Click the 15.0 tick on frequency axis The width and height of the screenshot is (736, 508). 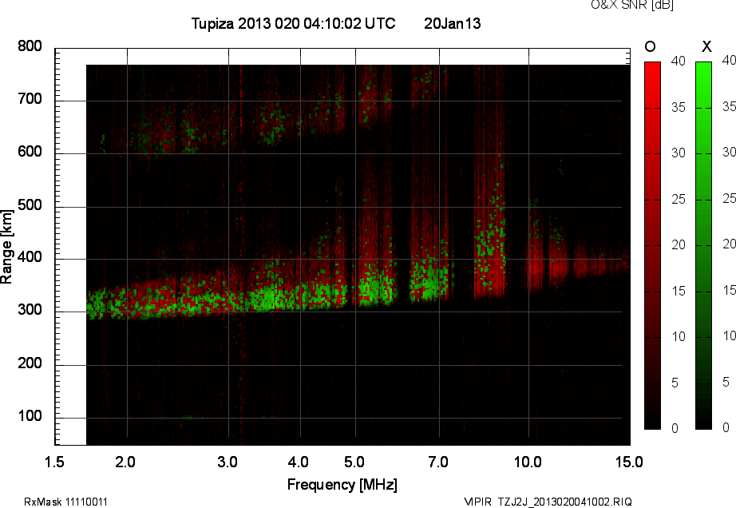point(629,462)
